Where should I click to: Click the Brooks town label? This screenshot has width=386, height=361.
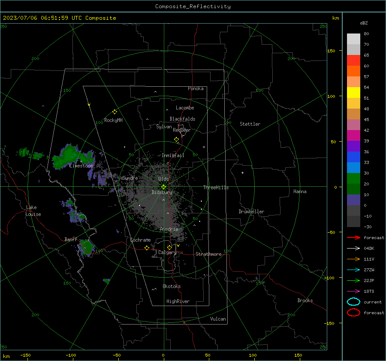pyautogui.click(x=305, y=300)
